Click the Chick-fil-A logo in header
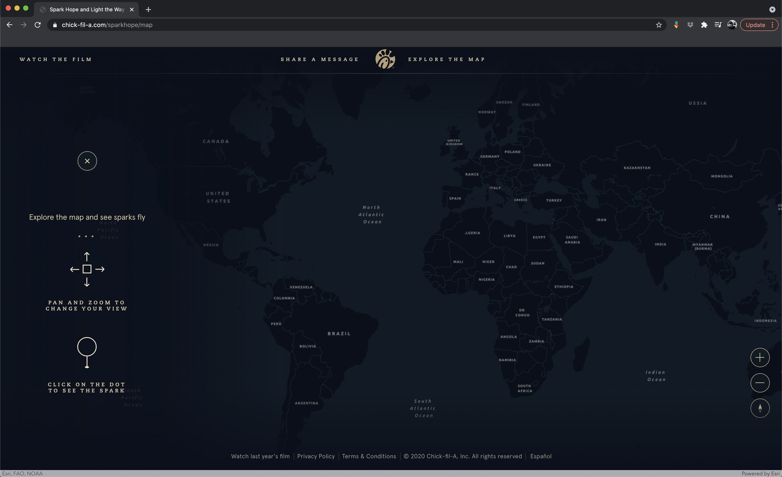 (385, 59)
